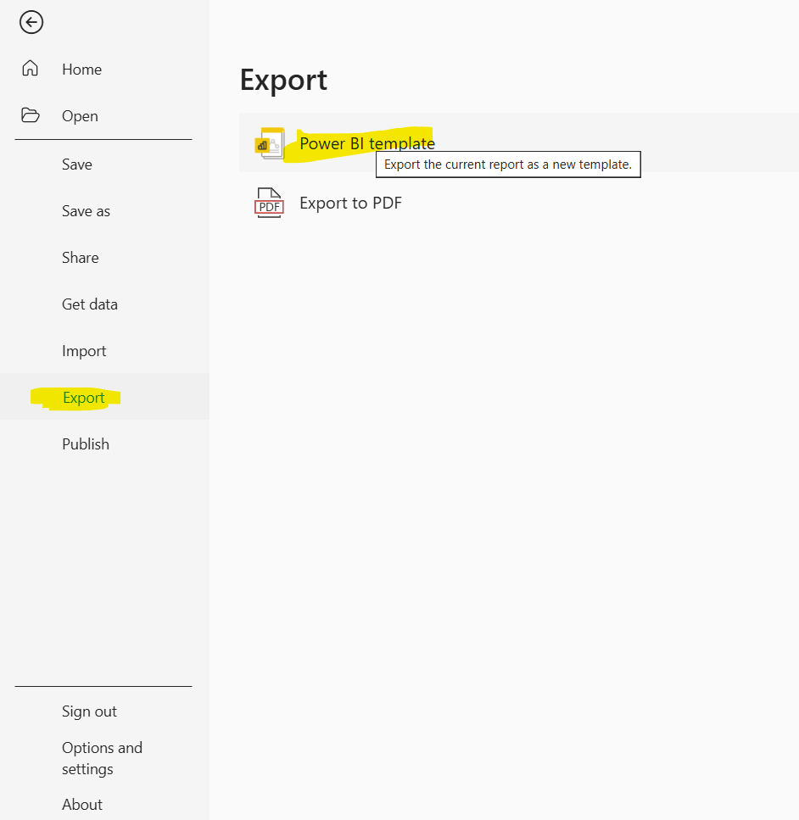799x820 pixels.
Task: Click the back arrow icon
Action: coord(31,22)
